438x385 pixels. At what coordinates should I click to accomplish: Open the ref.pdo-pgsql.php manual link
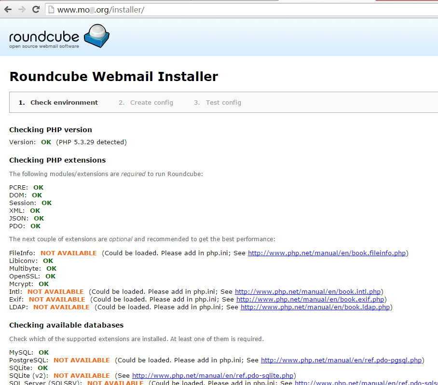(x=342, y=360)
